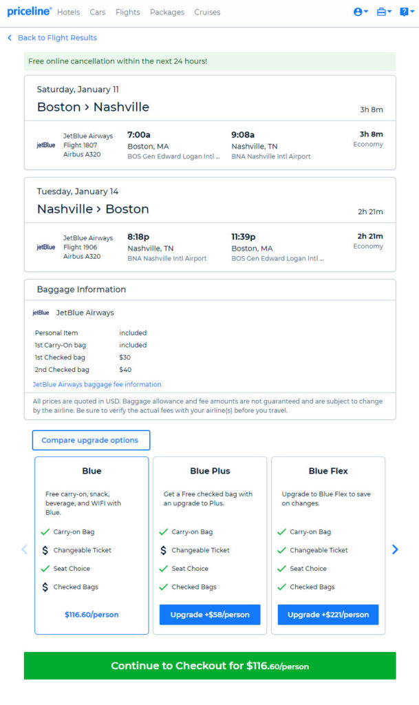Click Blue Plus Carry-on Bag checkmark
The height and width of the screenshot is (705, 419).
[x=164, y=532]
